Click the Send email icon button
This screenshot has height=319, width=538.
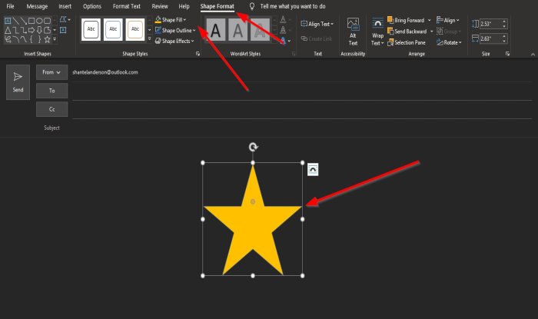18,82
